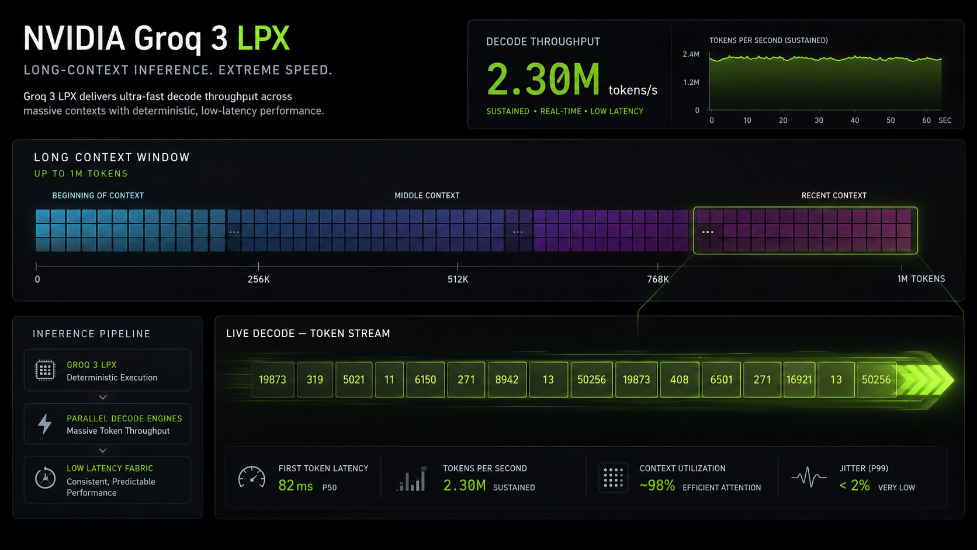Click the BEGINNING OF CONTEXT label
This screenshot has height=550, width=977.
[98, 195]
